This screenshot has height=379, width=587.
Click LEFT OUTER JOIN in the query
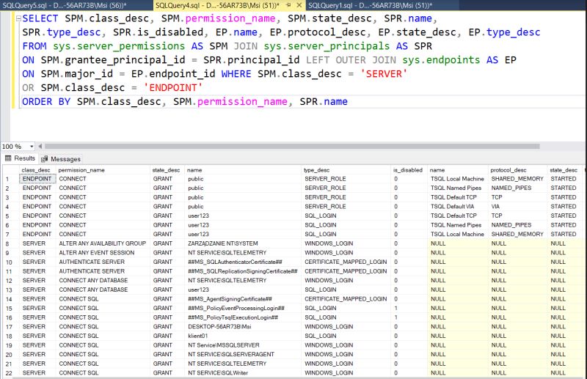(351, 60)
